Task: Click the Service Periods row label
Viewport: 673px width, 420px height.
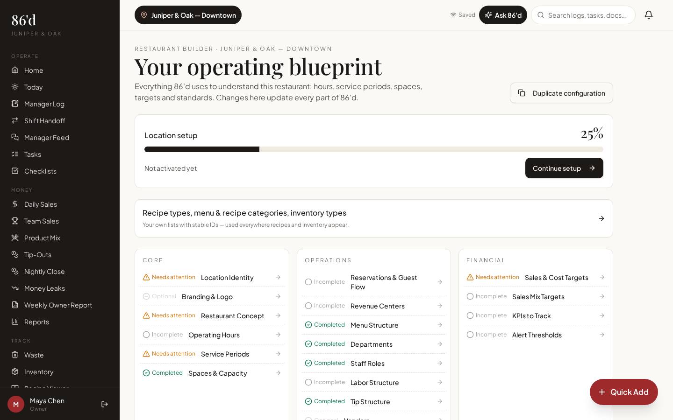Action: coord(225,354)
